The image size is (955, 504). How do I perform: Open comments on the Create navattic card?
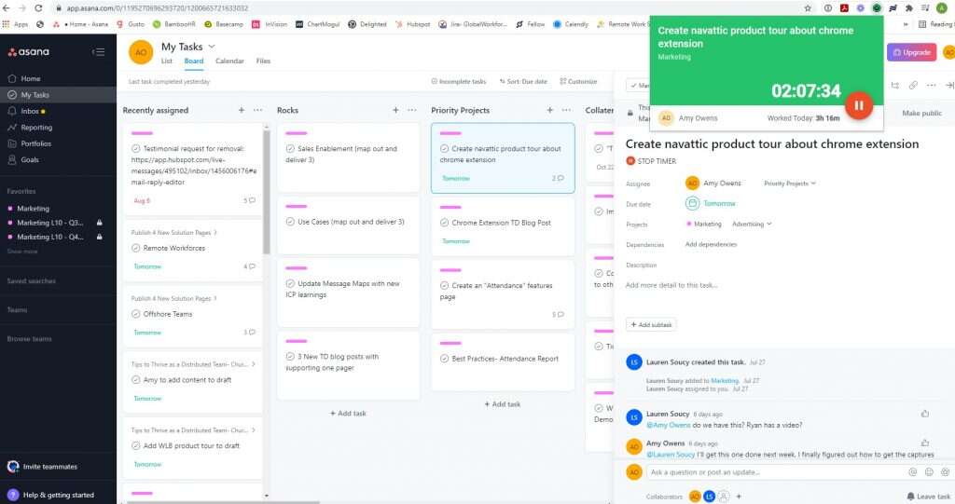(558, 178)
